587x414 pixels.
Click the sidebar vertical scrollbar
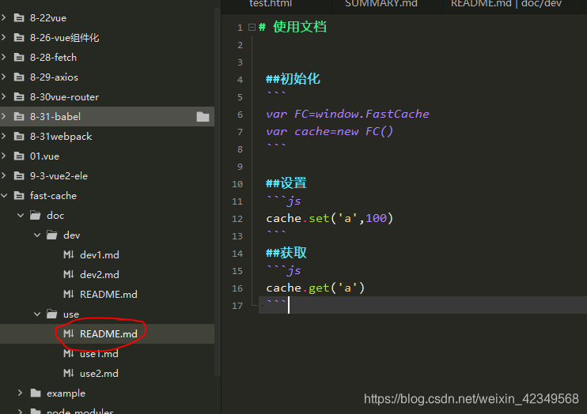coord(217,190)
